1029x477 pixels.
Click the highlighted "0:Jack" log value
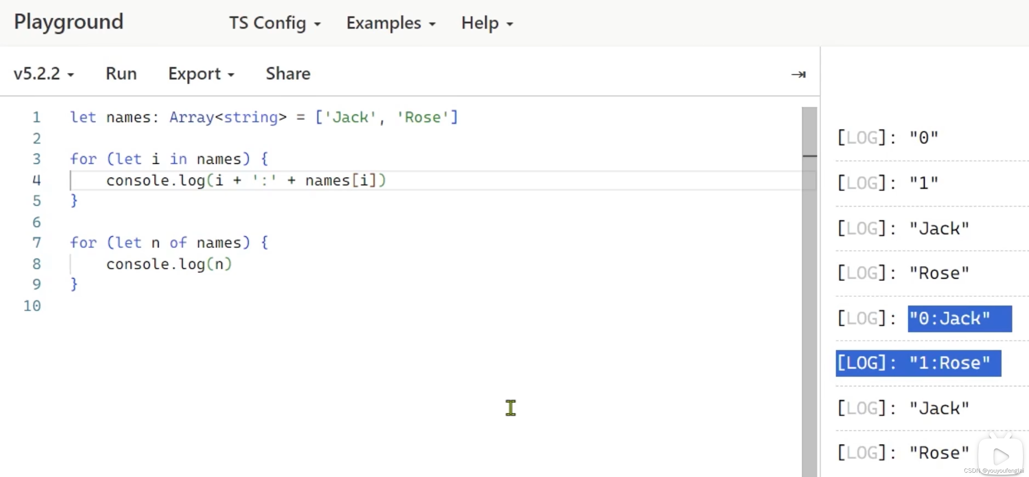click(x=959, y=318)
